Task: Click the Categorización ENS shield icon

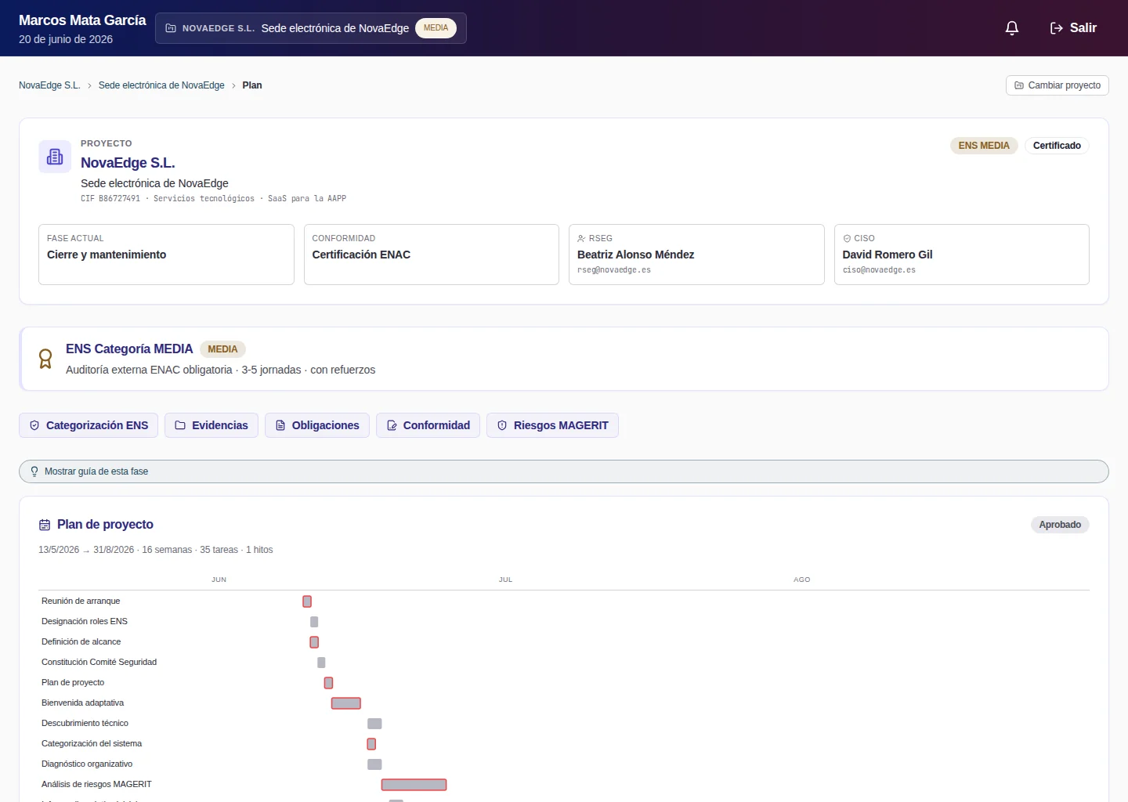Action: tap(34, 425)
